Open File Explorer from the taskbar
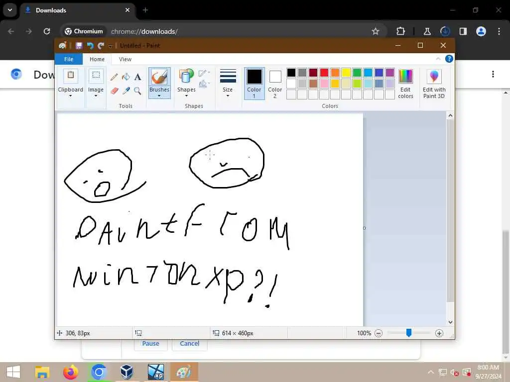 42,372
